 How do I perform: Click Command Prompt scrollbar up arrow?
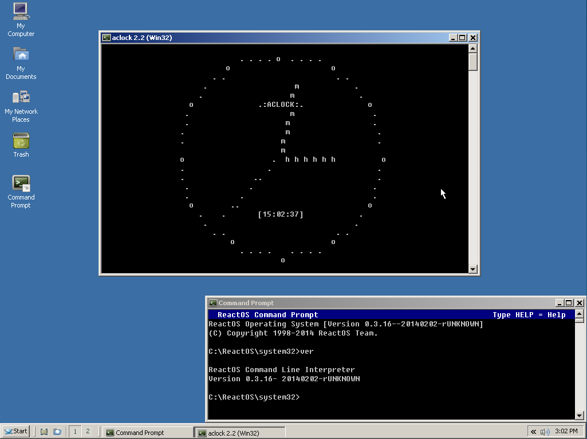coord(579,314)
